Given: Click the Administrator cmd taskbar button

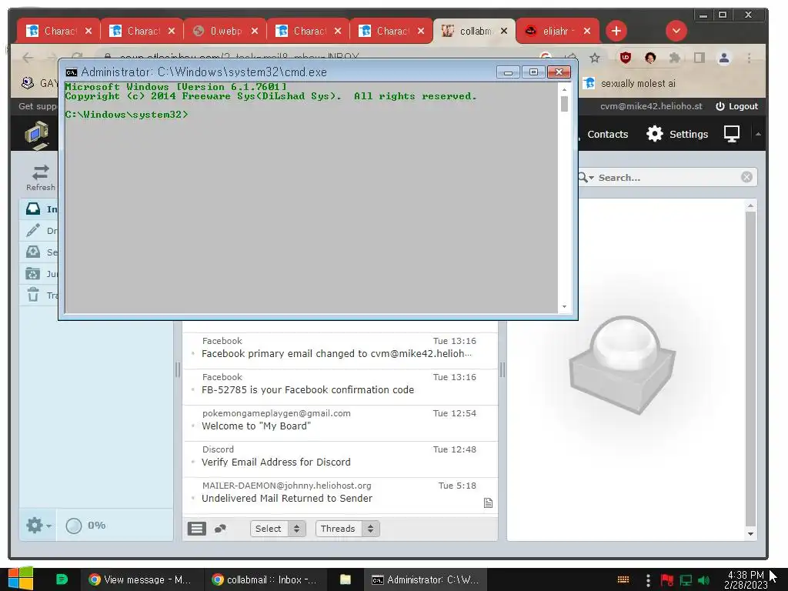Looking at the screenshot, I should [x=425, y=579].
